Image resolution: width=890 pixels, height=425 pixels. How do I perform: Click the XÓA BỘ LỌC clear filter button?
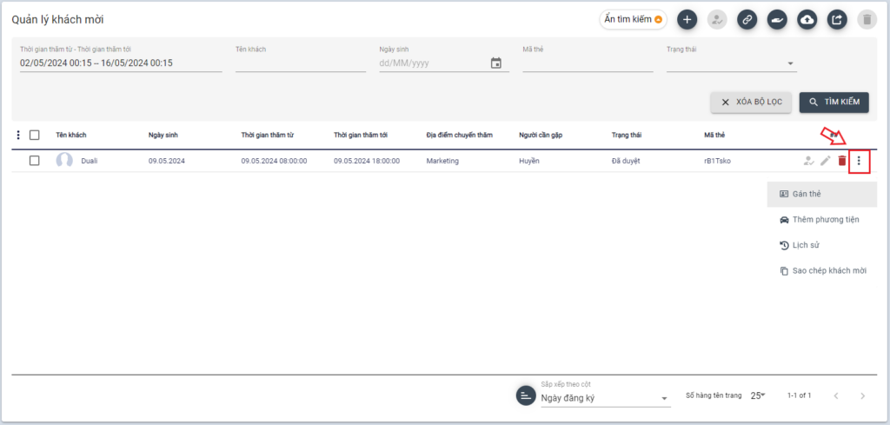click(750, 103)
